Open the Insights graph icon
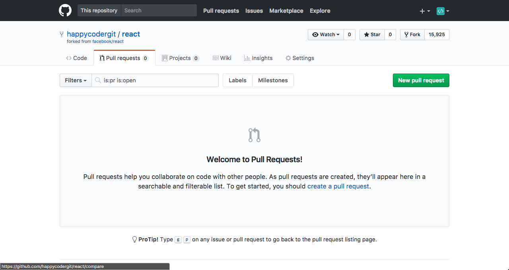The width and height of the screenshot is (509, 270). coord(246,58)
